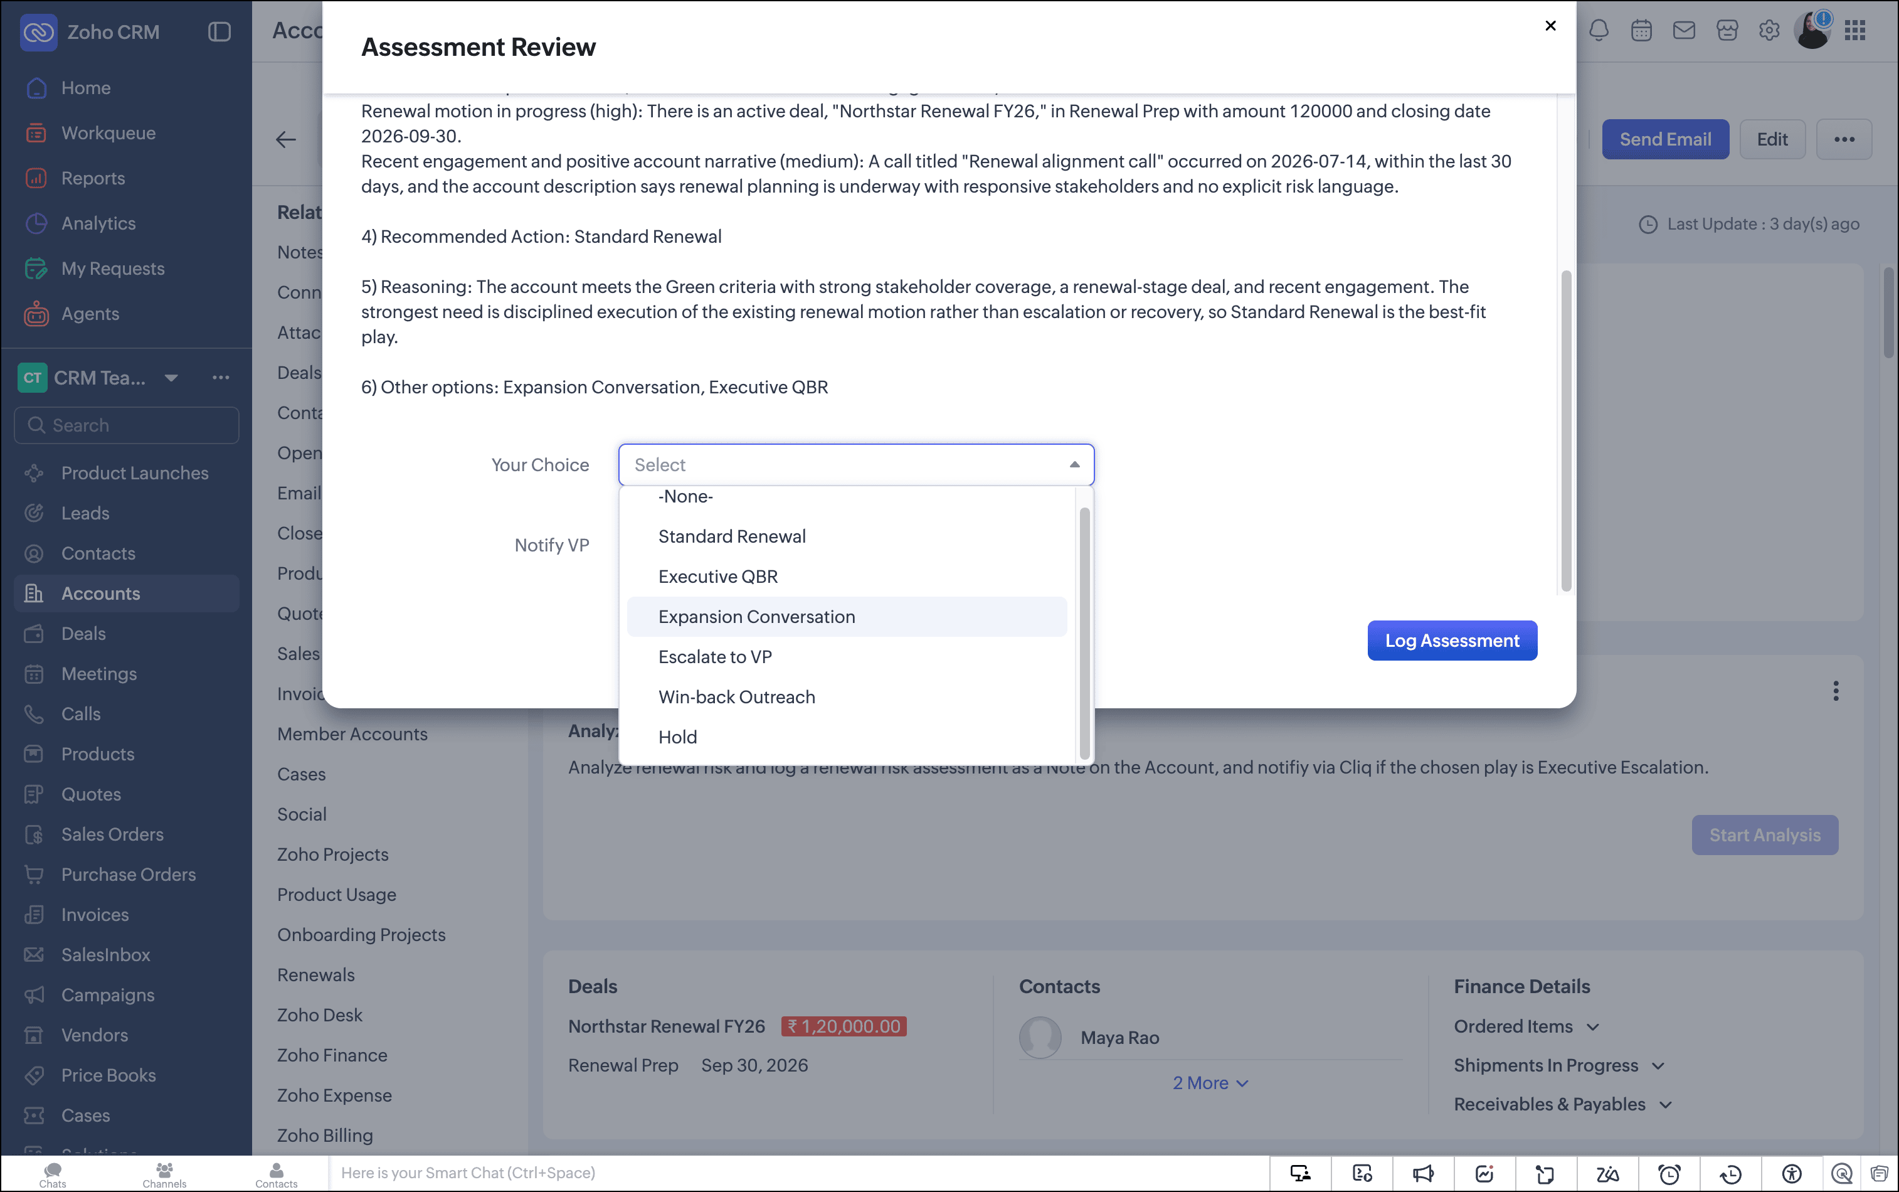Select the -None- option

click(x=847, y=497)
